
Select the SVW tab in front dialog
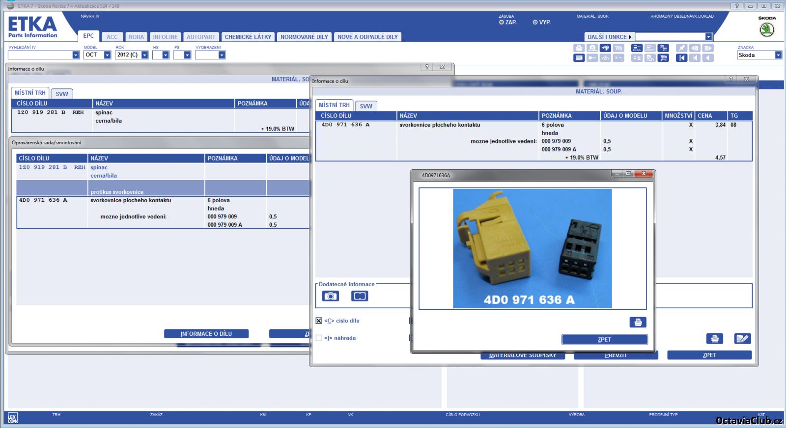pos(366,106)
